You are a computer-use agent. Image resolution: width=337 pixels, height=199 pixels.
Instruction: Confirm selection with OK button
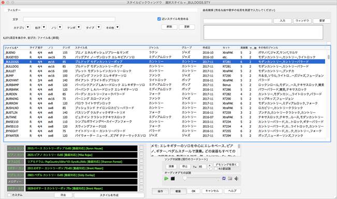tap(194, 191)
